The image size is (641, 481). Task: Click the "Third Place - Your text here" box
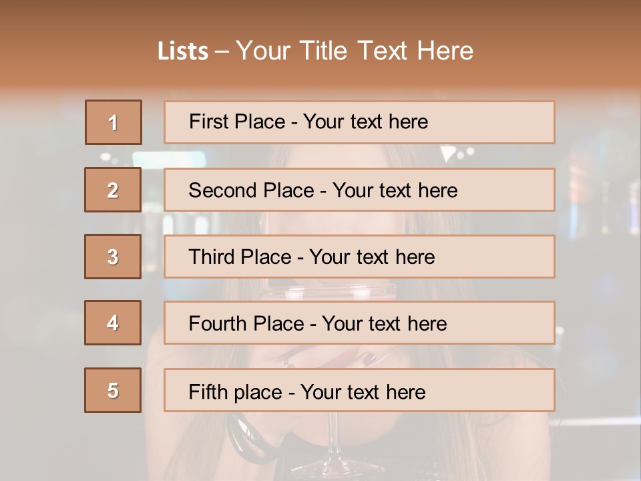pos(359,257)
